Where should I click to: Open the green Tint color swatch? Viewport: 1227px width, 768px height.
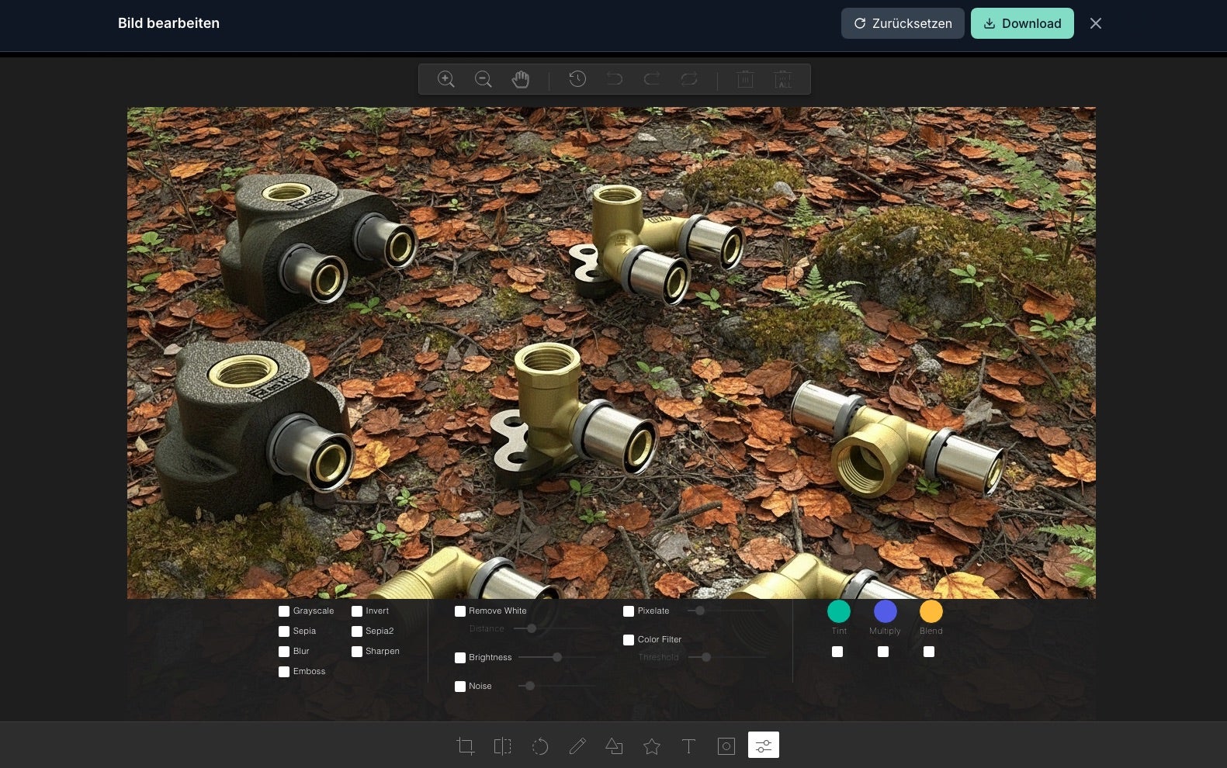tap(839, 611)
